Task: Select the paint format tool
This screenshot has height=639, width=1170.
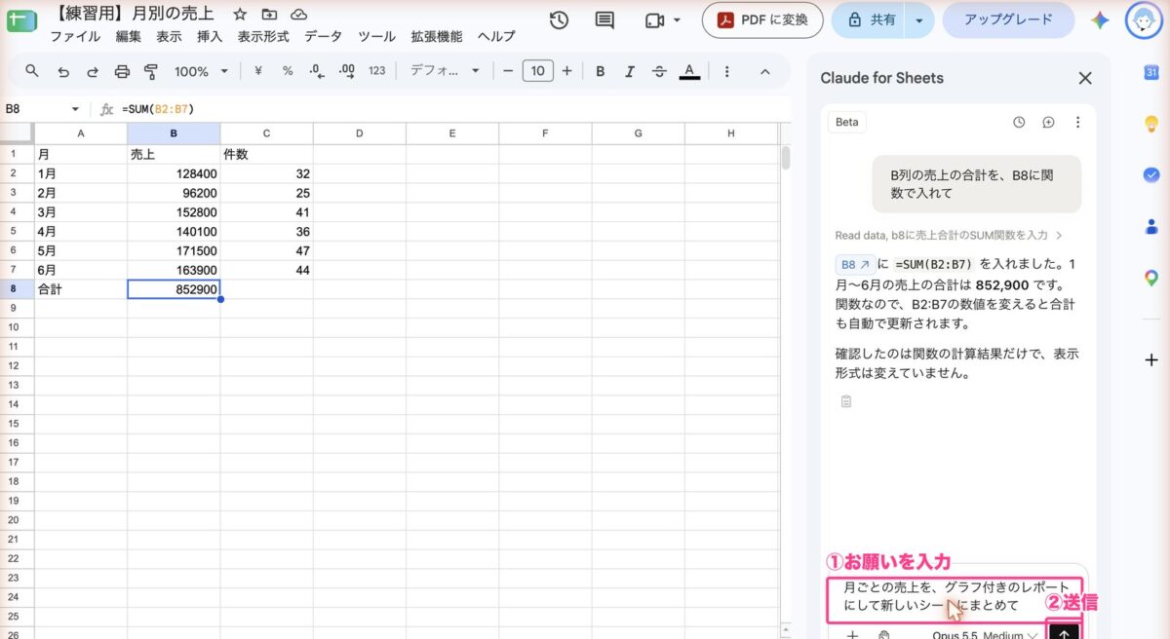Action: point(151,71)
